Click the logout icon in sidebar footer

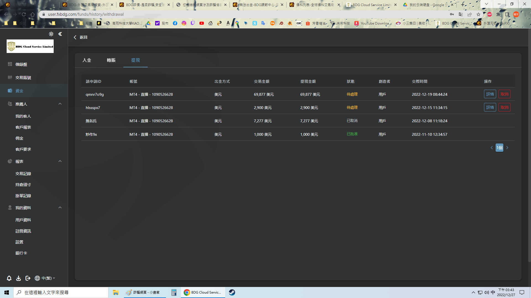tap(28, 278)
